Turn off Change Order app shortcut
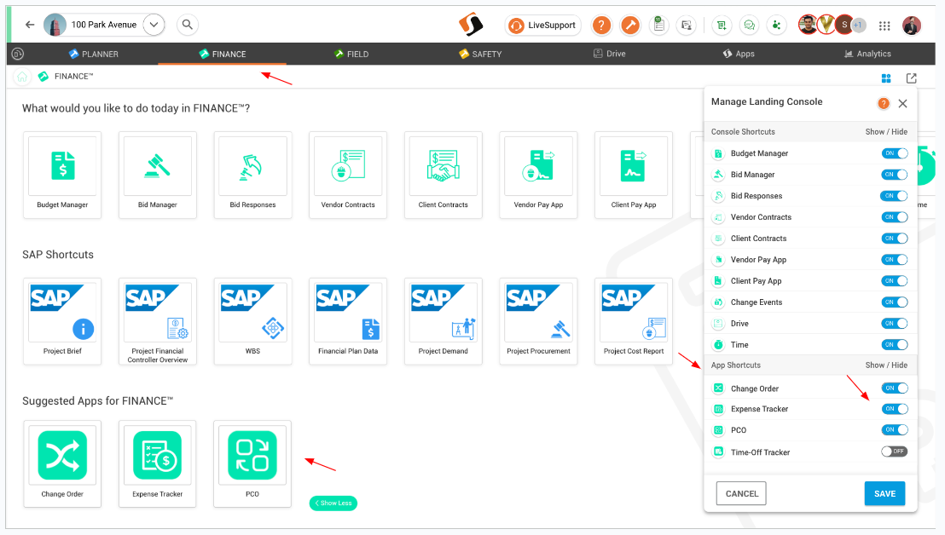 point(895,388)
